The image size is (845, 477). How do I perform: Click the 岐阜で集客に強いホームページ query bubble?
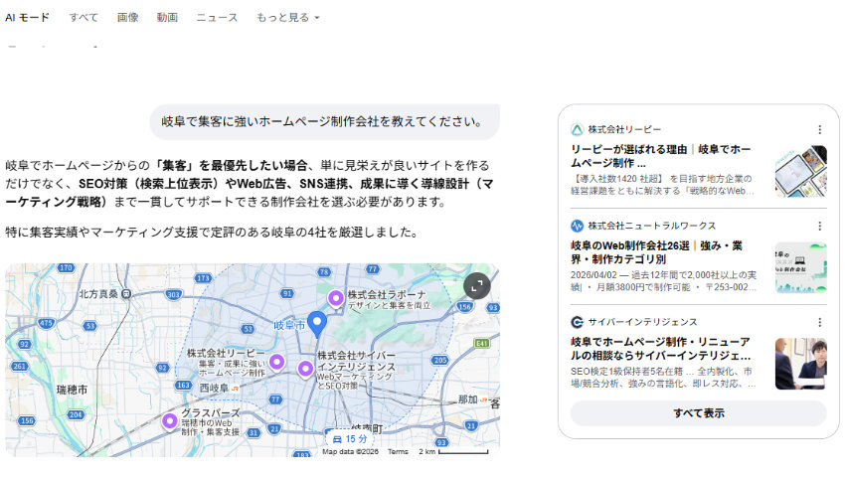pos(325,122)
